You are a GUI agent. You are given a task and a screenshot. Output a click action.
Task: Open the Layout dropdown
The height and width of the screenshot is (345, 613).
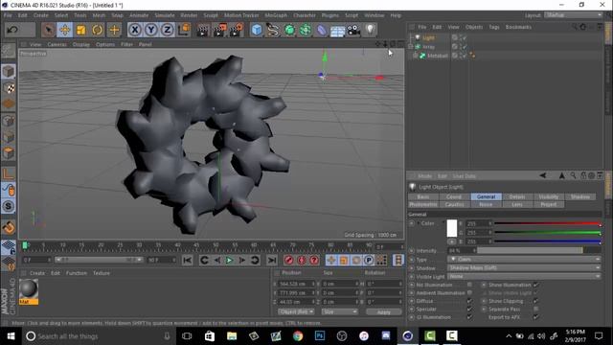pos(573,15)
